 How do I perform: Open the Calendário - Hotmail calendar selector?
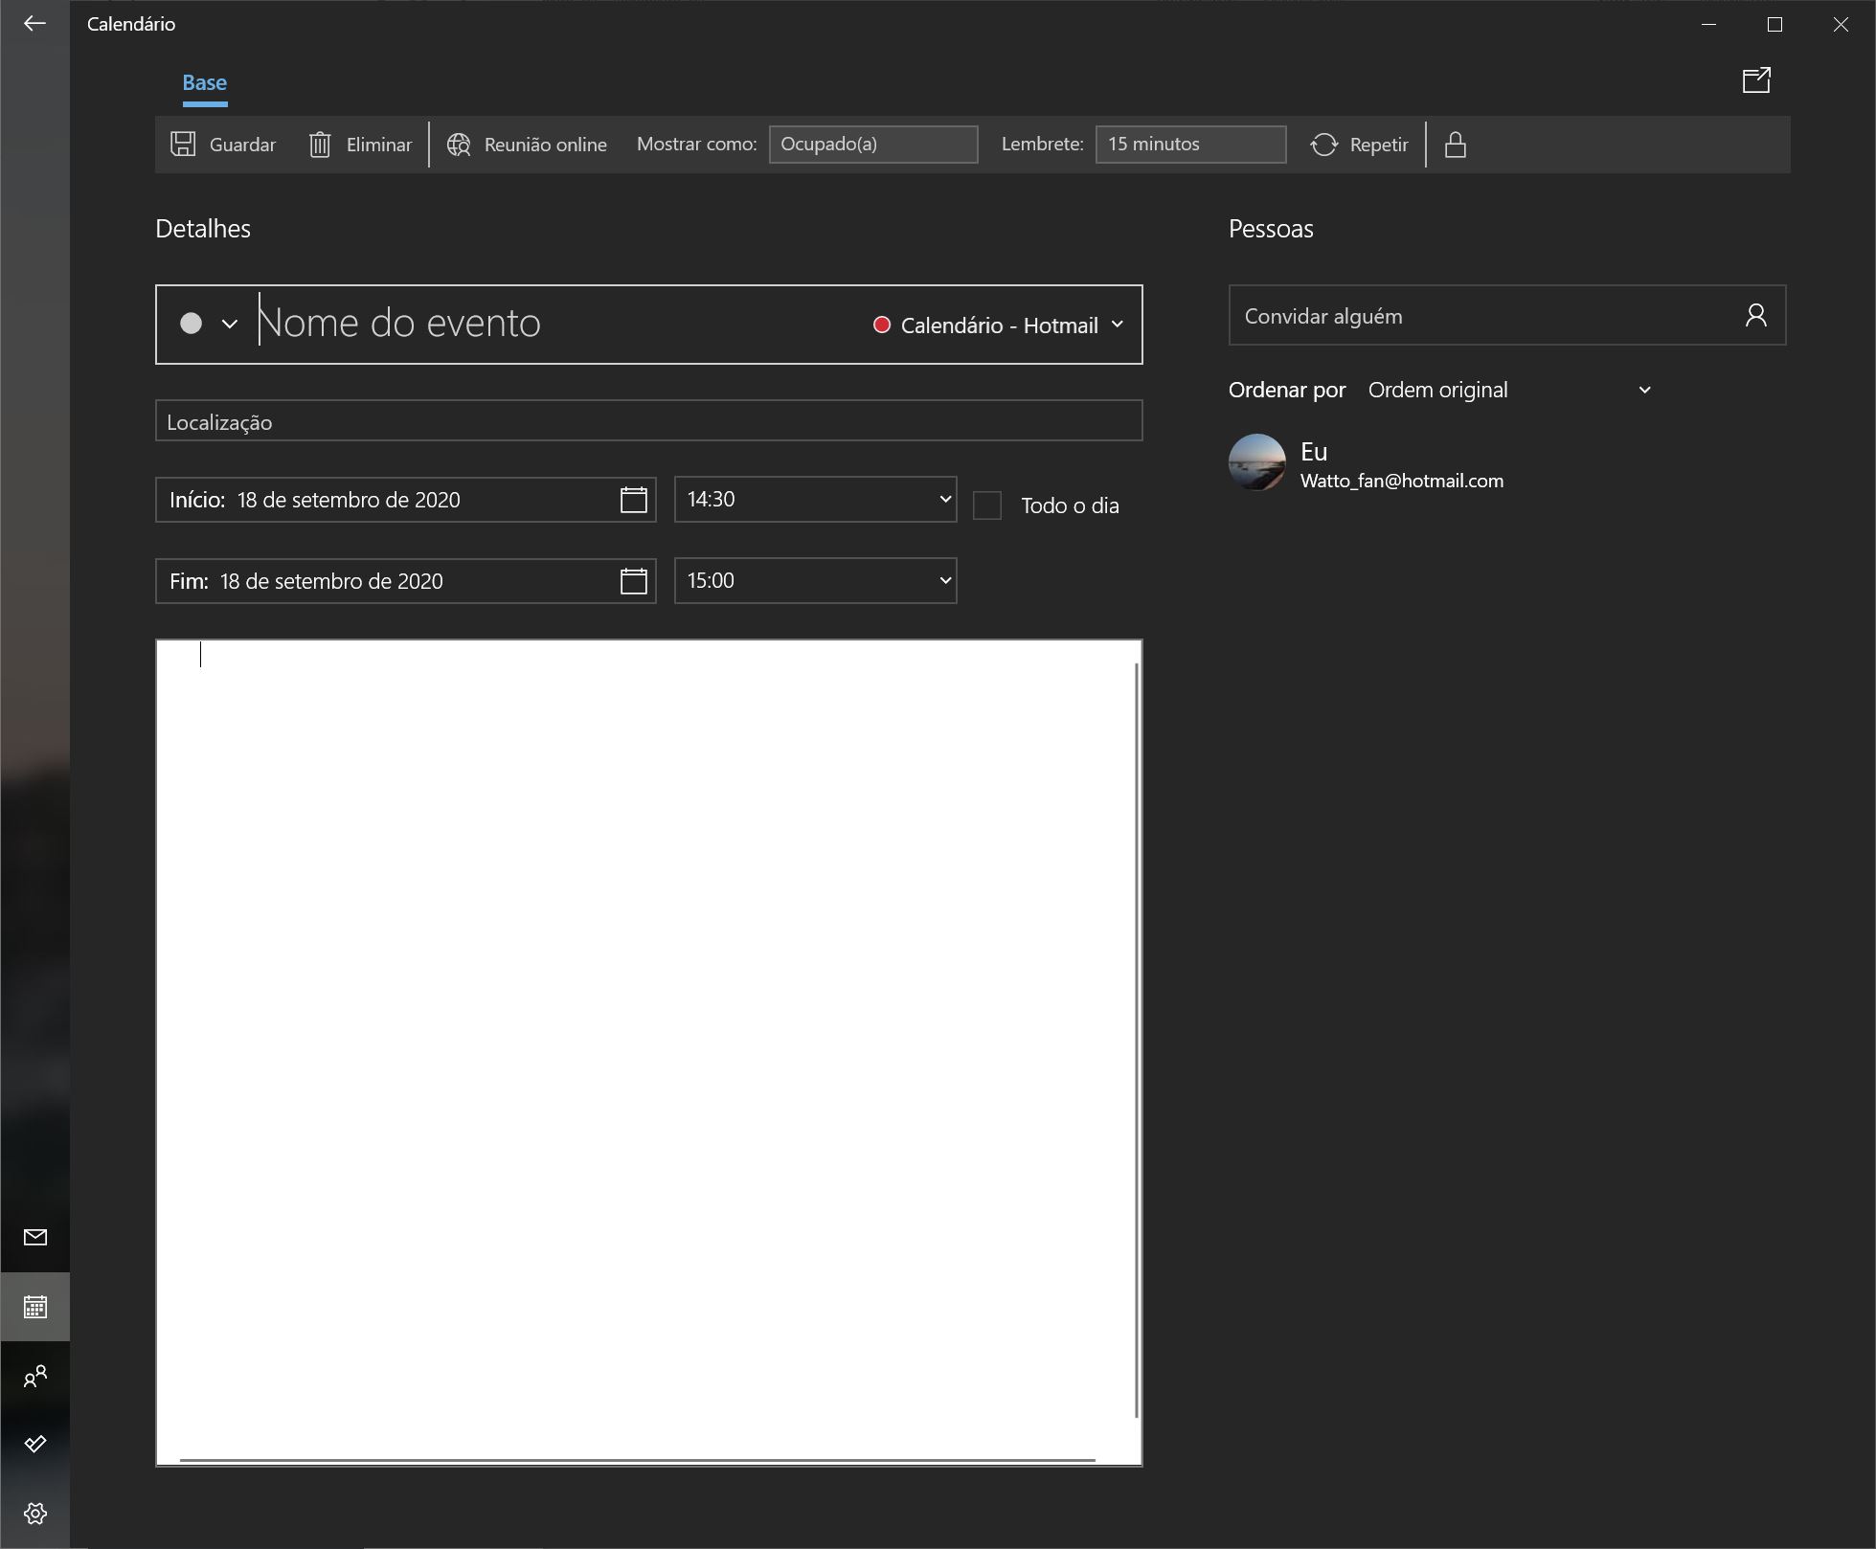[x=999, y=326]
